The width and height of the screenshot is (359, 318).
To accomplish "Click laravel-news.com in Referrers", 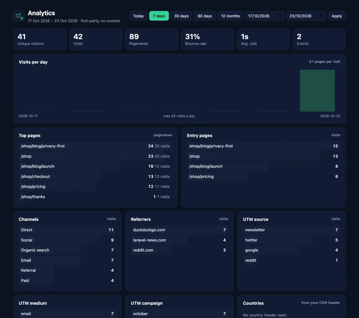I will [179, 240].
